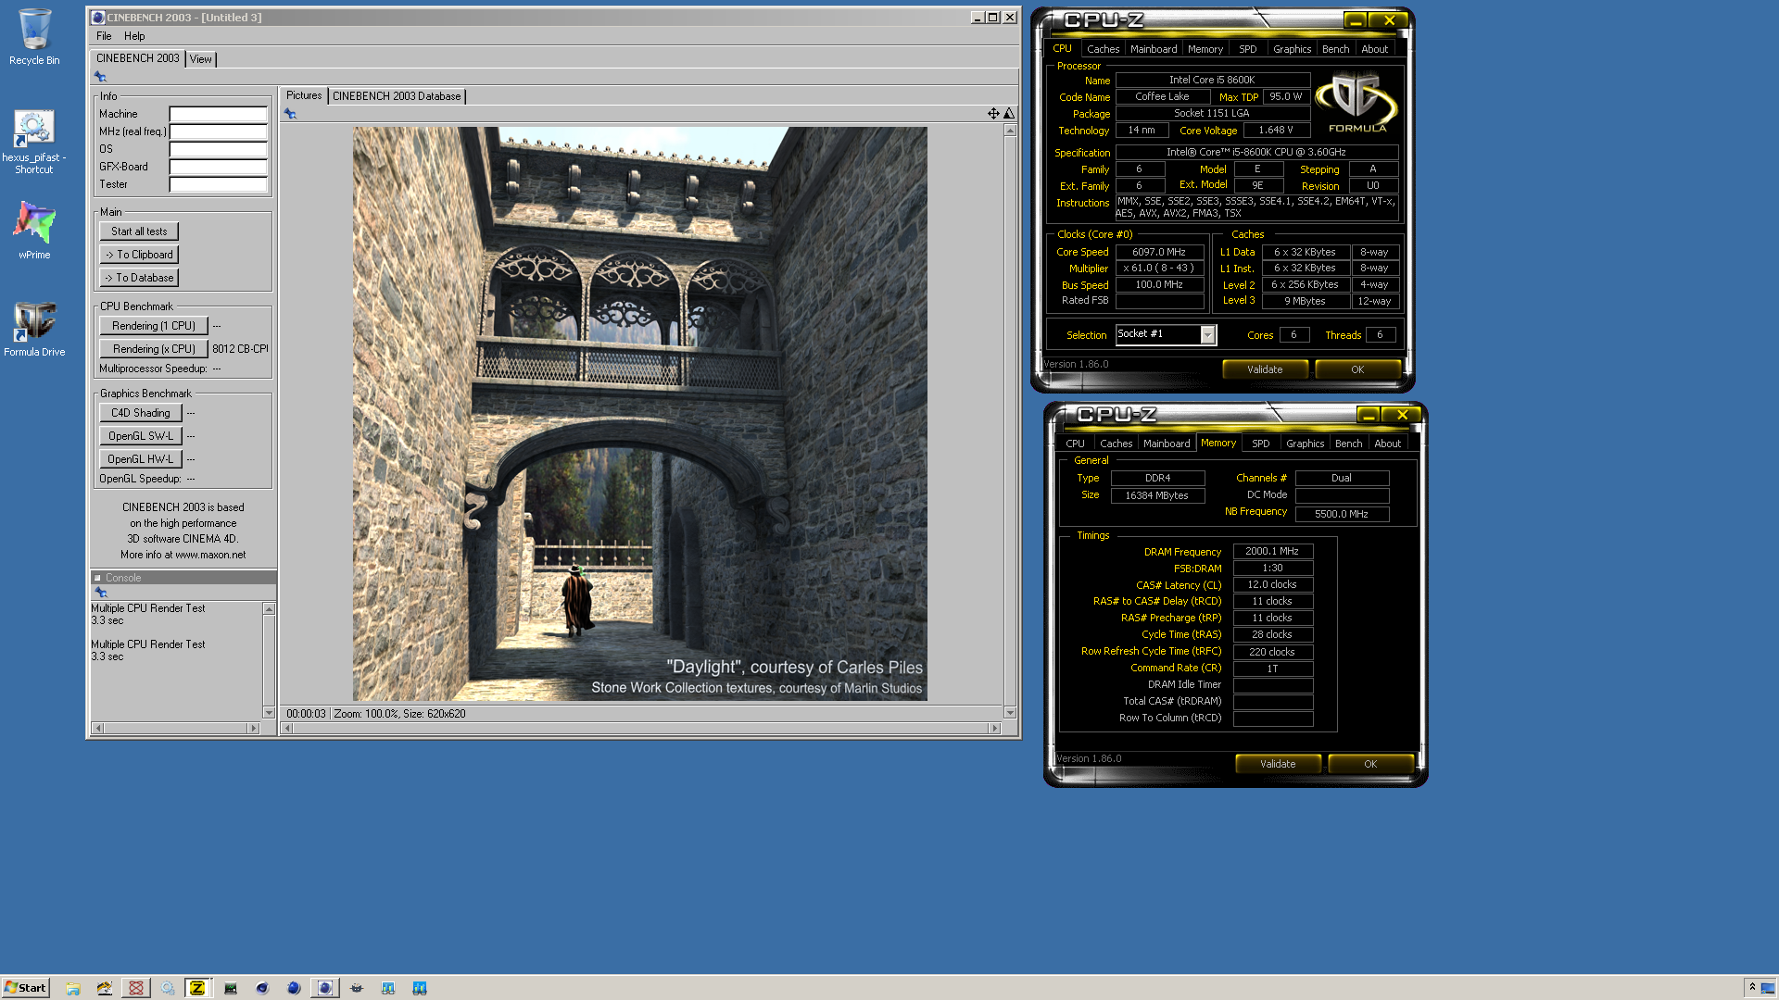Click Validate in the top CPU-Z window
Image resolution: width=1779 pixels, height=1000 pixels.
click(x=1265, y=369)
